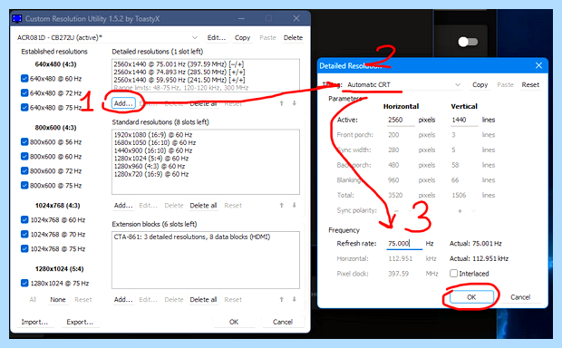The image size is (562, 348).
Task: Click up arrow beside extension blocks
Action: (x=282, y=299)
